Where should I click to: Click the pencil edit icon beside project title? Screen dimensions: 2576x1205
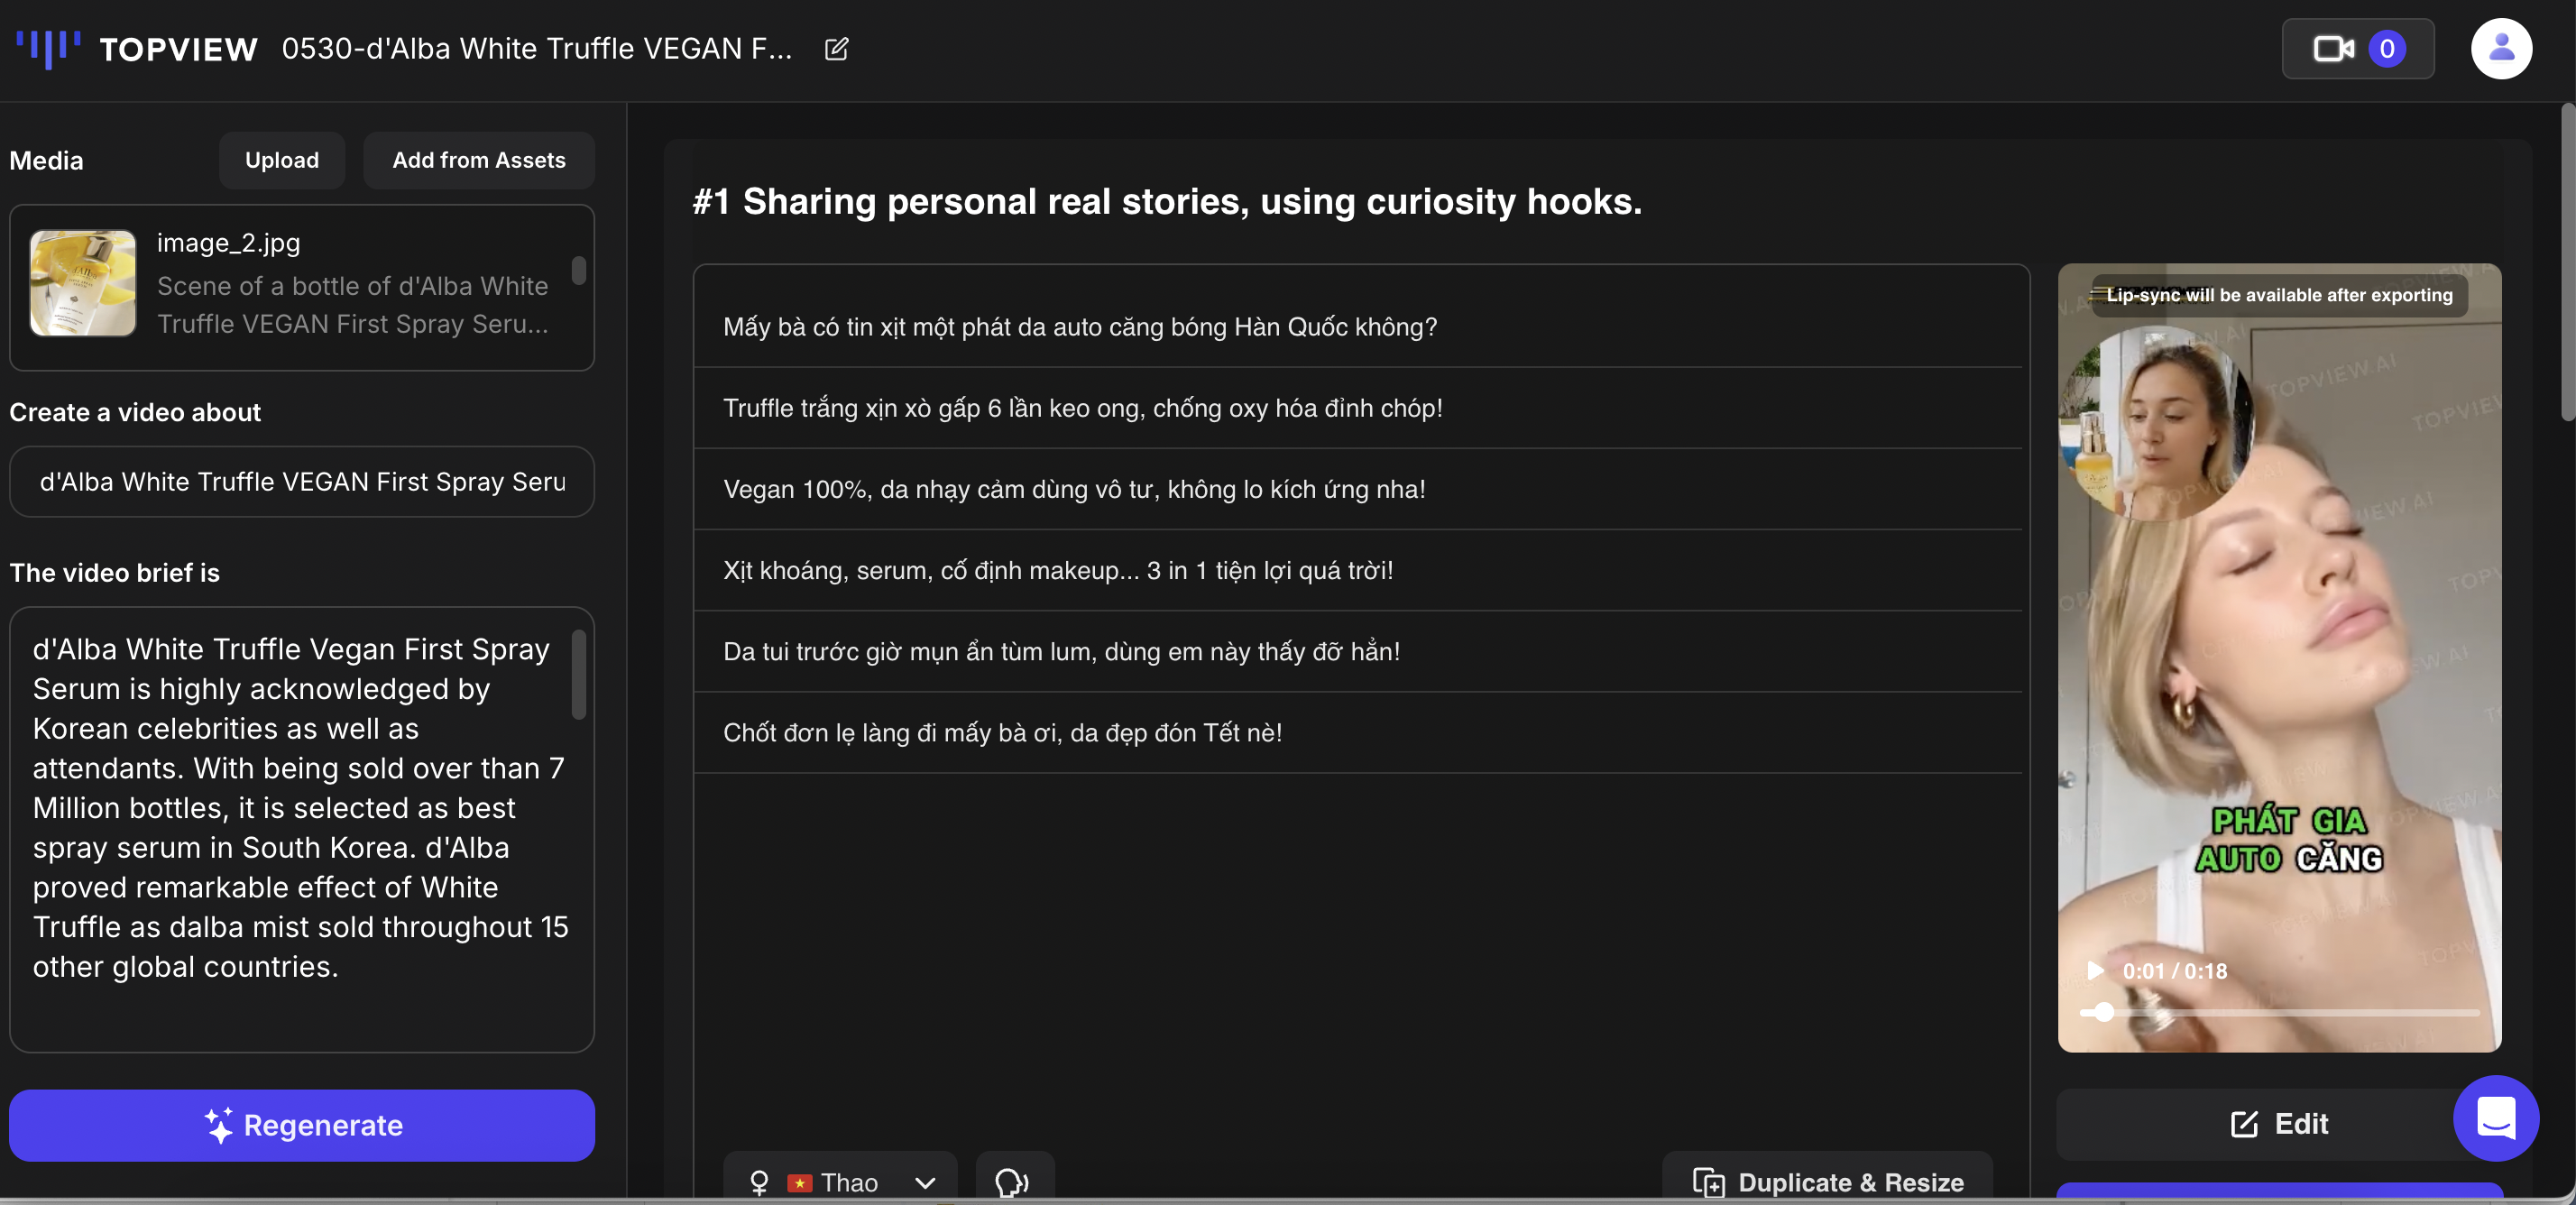pyautogui.click(x=836, y=49)
